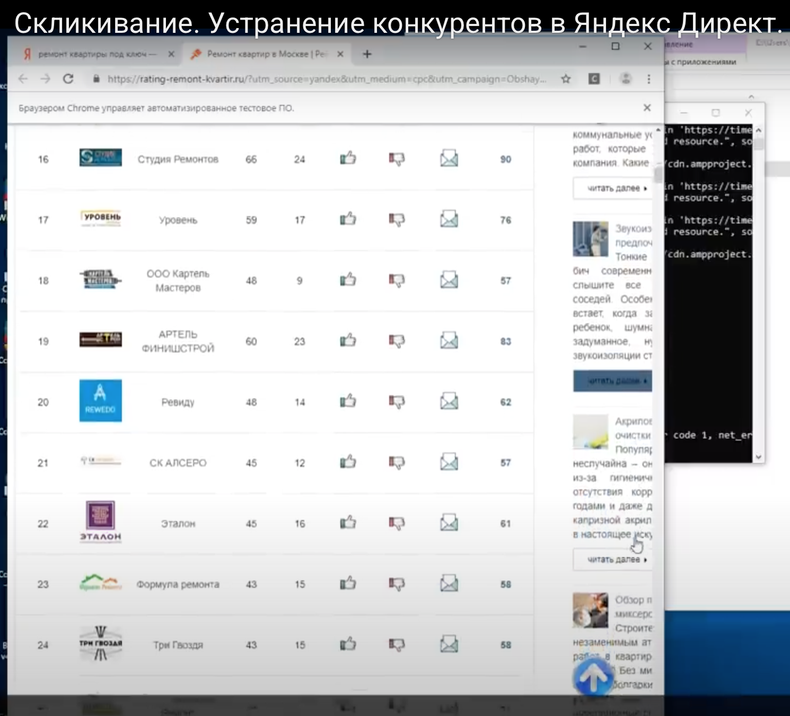
Task: Dislike the Уровень company
Action: [x=397, y=220]
